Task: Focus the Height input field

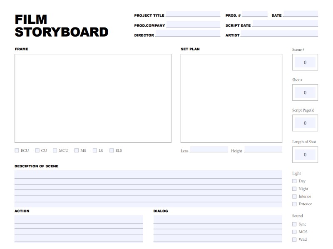Action: (263, 149)
